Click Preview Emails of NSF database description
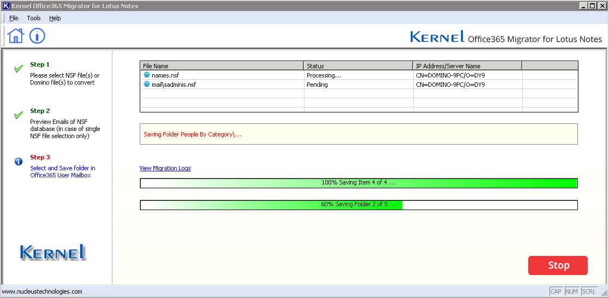This screenshot has height=298, width=609. click(65, 129)
